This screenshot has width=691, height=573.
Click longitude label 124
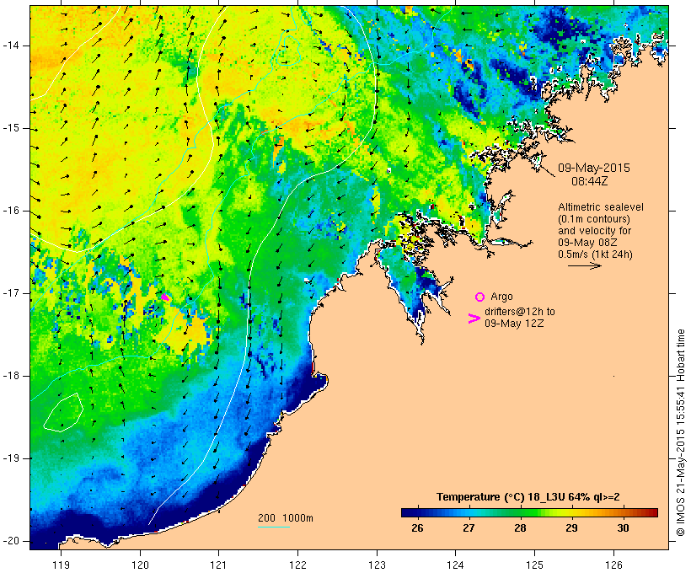click(456, 565)
